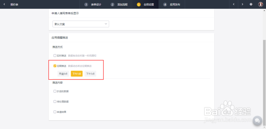Image resolution: width=266 pixels, height=129 pixels.
Task: Open the user avatar menu
Action: coord(260,4)
